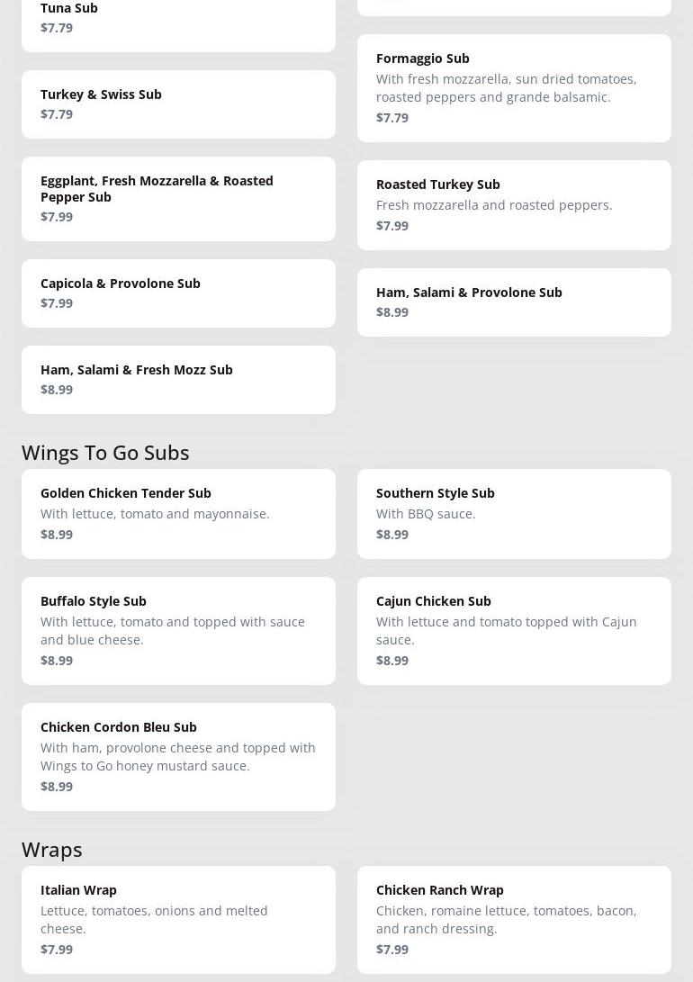Pick the Ham, Salami & Provolone Sub
Viewport: 693px width, 982px height.
[x=514, y=302]
